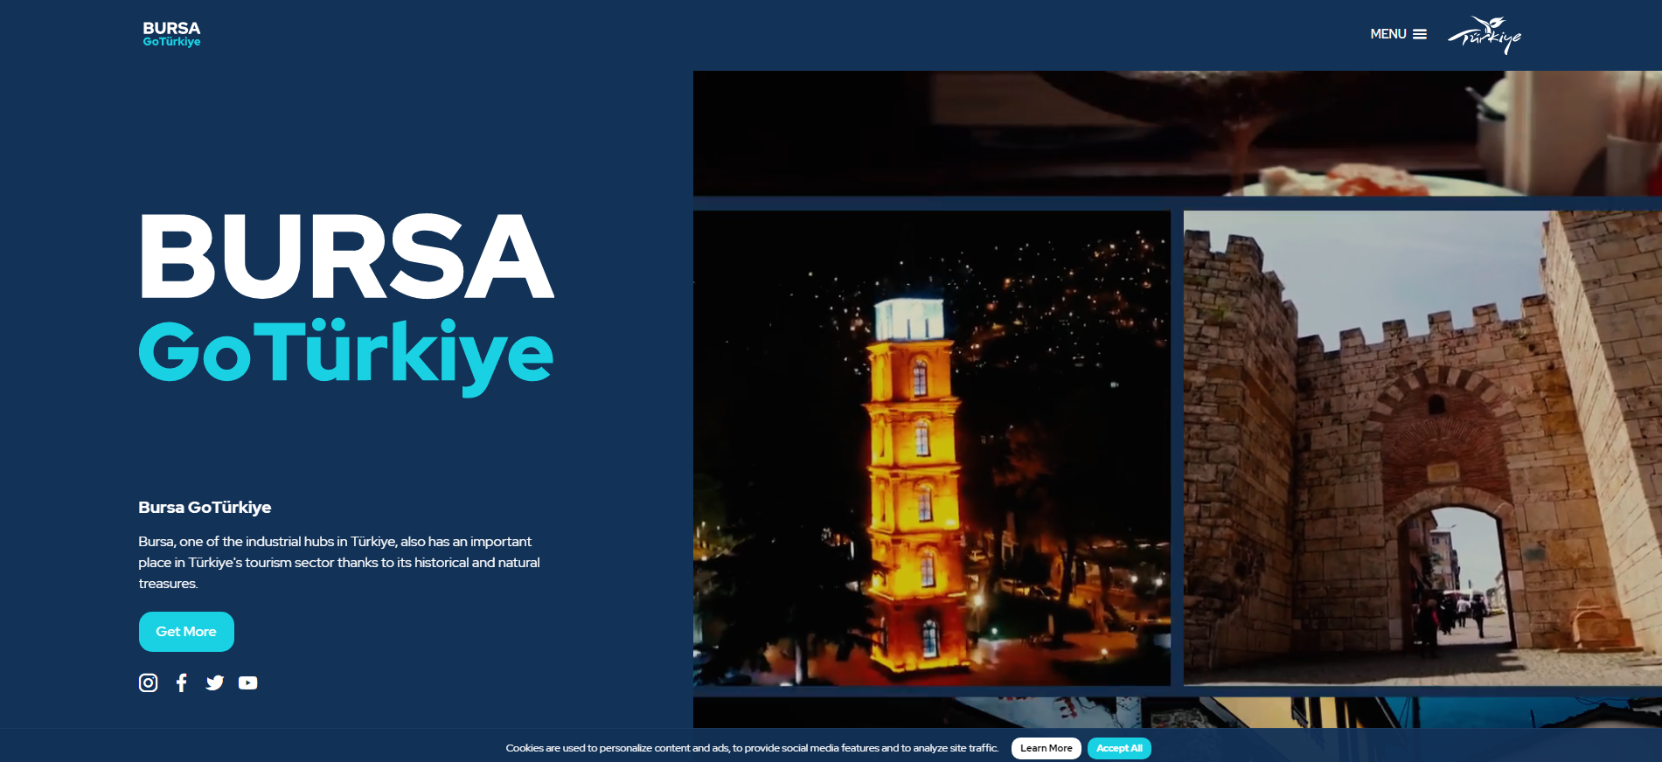Click the Türkiye tulip logo in header
Viewport: 1662px width, 762px height.
coord(1485,35)
